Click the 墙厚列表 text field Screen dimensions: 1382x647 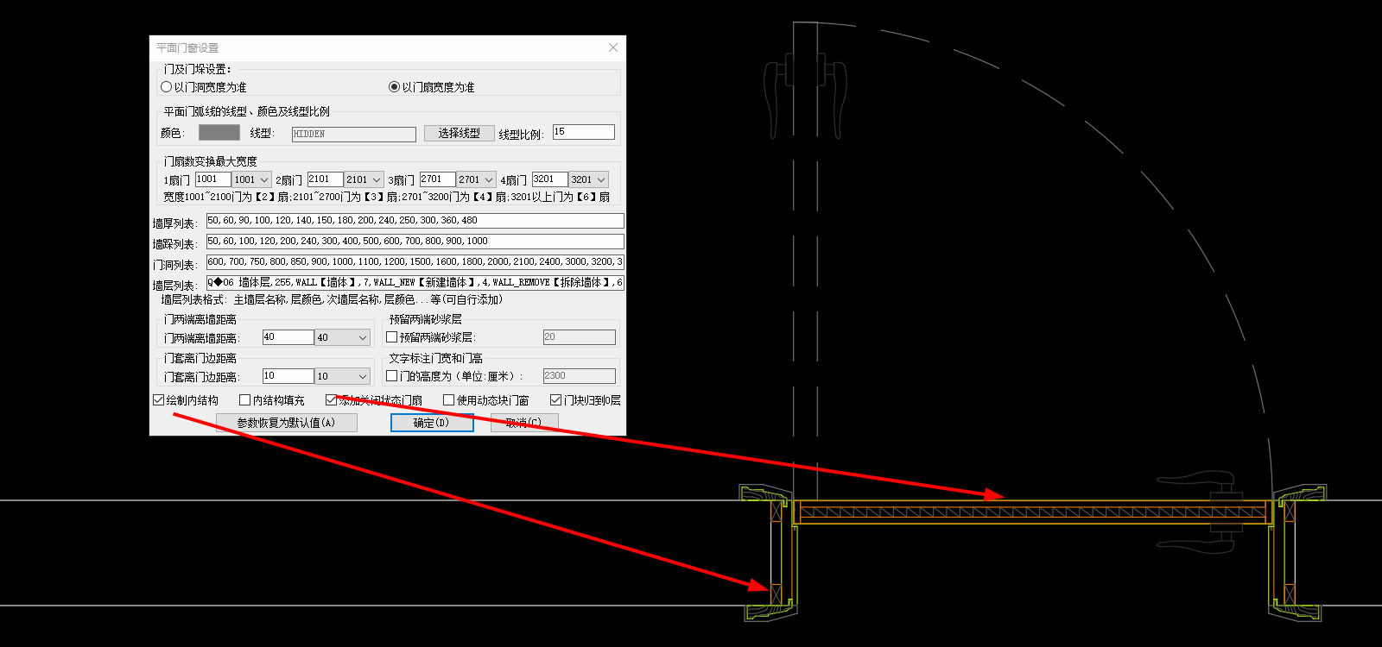click(415, 221)
